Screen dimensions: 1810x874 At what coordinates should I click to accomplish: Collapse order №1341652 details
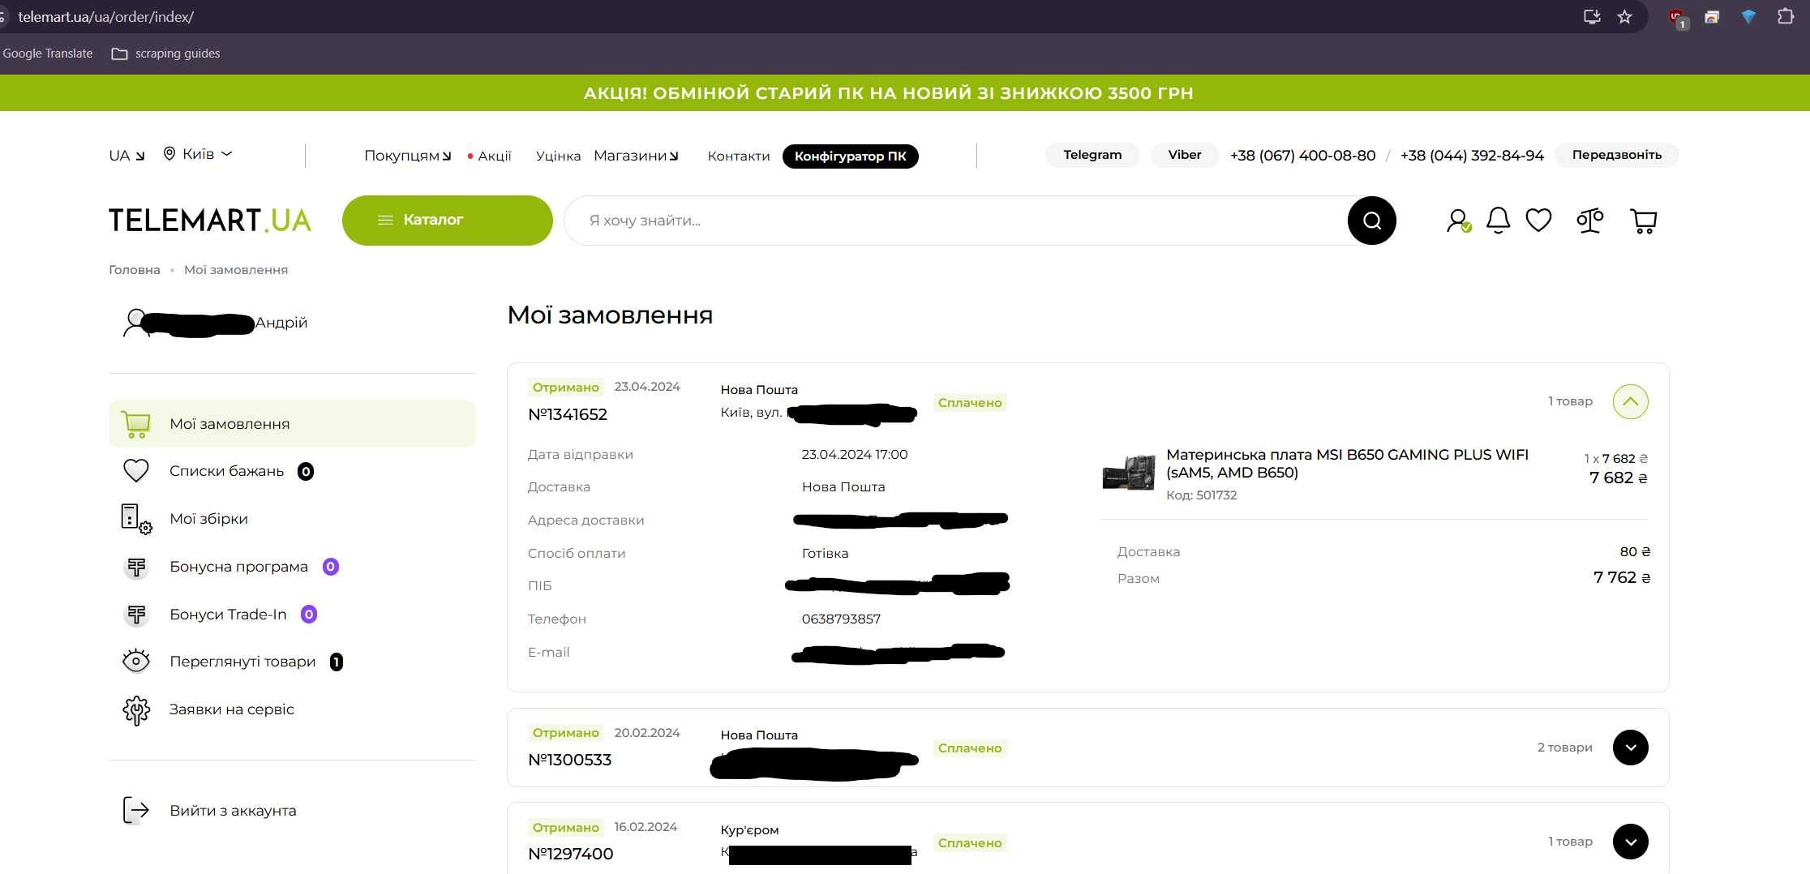click(1630, 401)
